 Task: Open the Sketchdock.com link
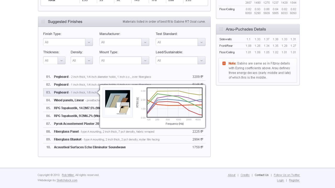coord(67,180)
